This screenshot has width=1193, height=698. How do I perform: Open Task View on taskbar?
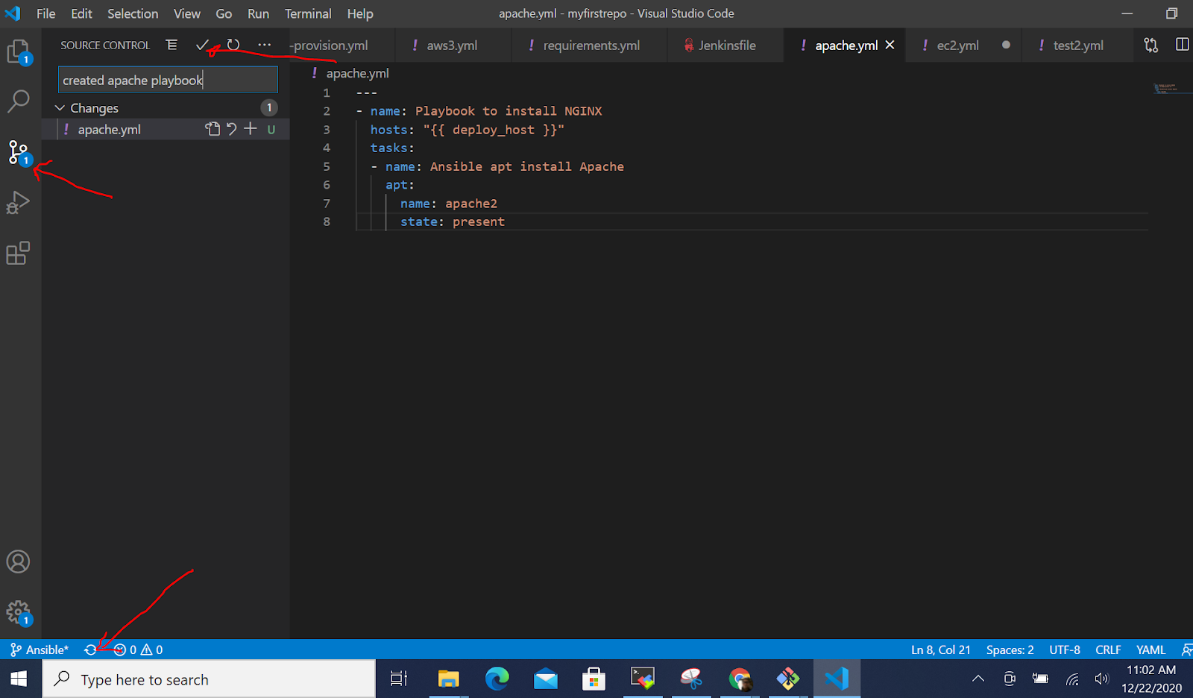coord(399,679)
